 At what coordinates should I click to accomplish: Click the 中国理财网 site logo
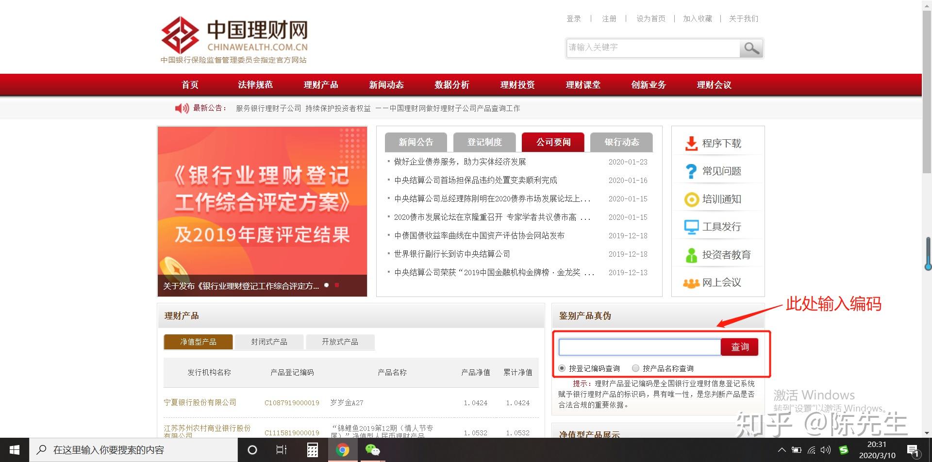(x=234, y=40)
